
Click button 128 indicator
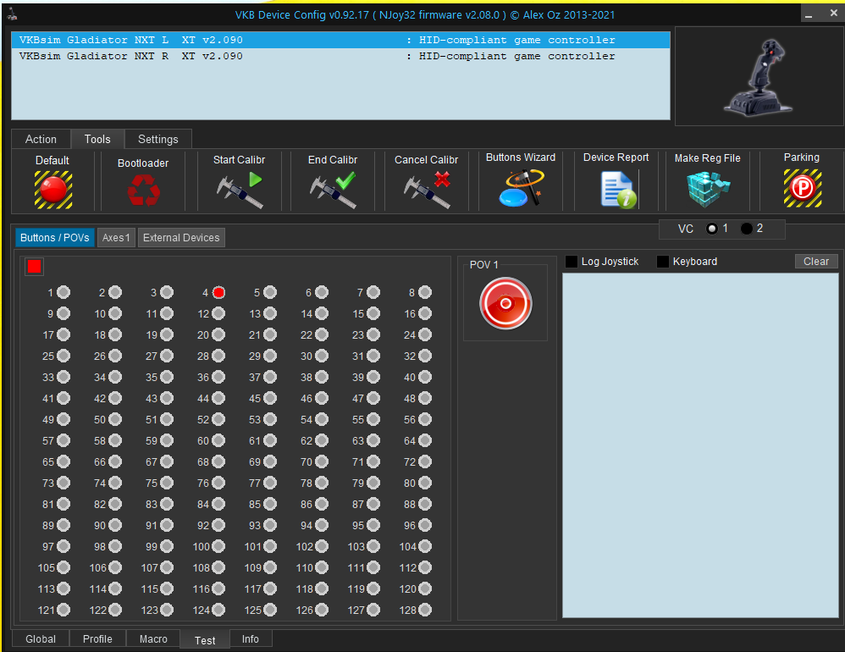pos(425,610)
